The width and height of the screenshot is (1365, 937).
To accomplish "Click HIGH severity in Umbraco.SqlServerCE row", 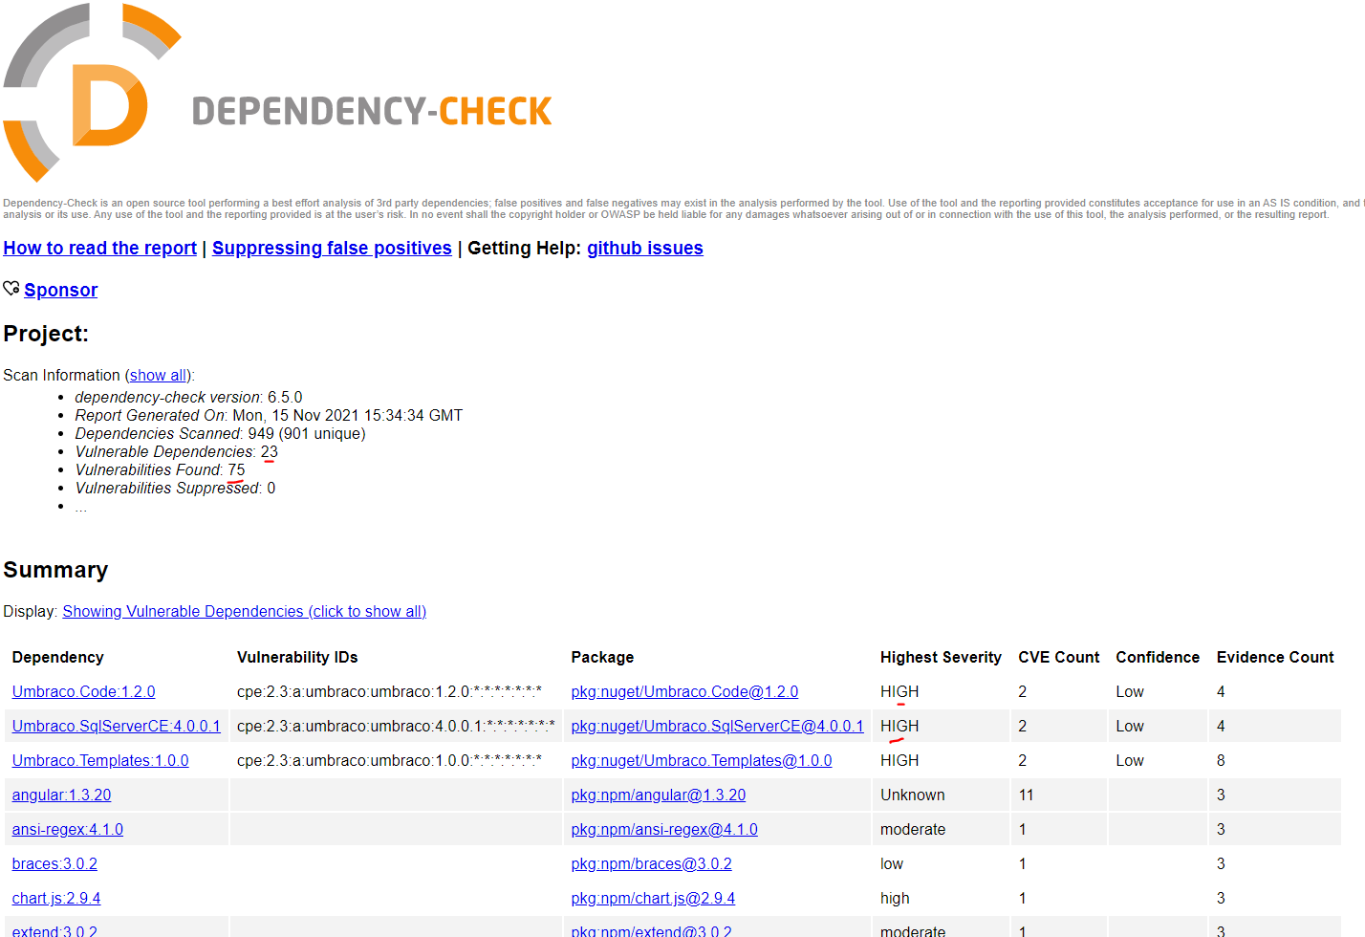I will (899, 726).
